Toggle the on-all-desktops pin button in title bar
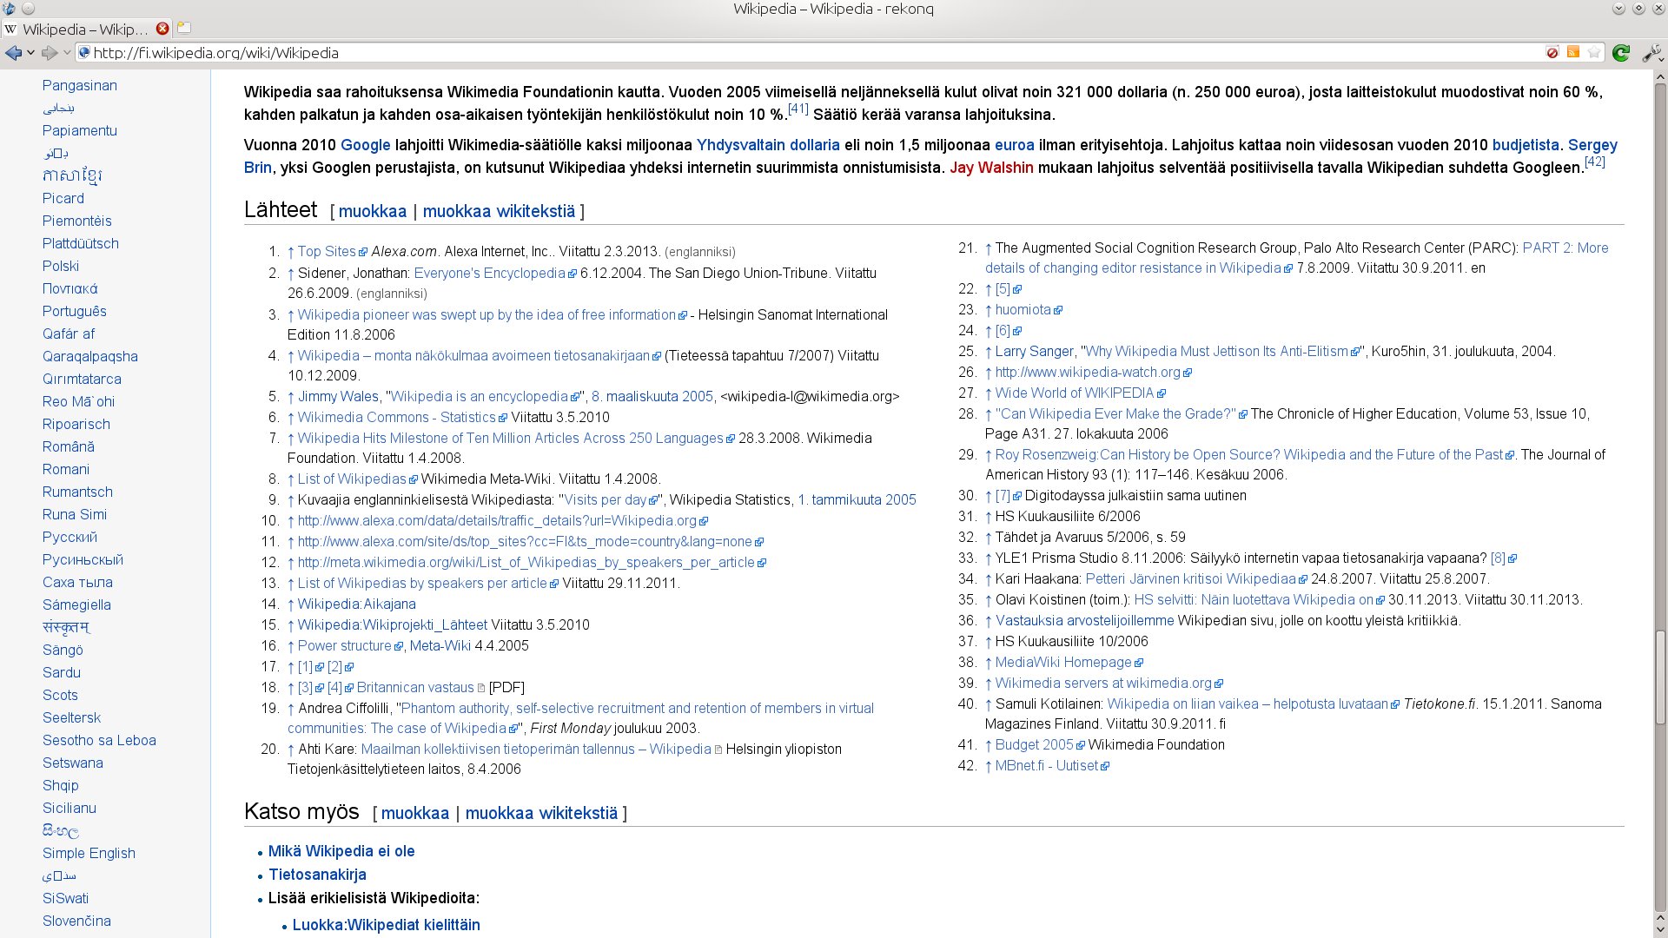The height and width of the screenshot is (938, 1668). pyautogui.click(x=28, y=9)
